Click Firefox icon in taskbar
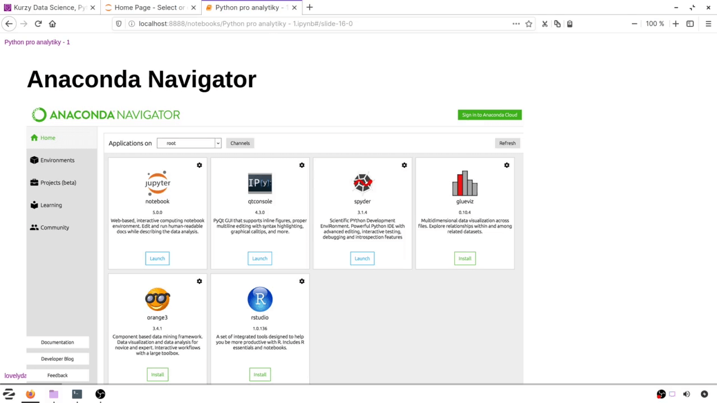The image size is (717, 403). (x=30, y=394)
